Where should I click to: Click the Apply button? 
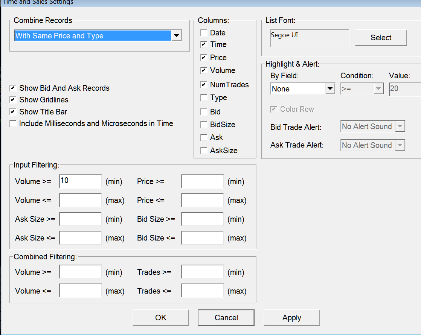(x=291, y=318)
